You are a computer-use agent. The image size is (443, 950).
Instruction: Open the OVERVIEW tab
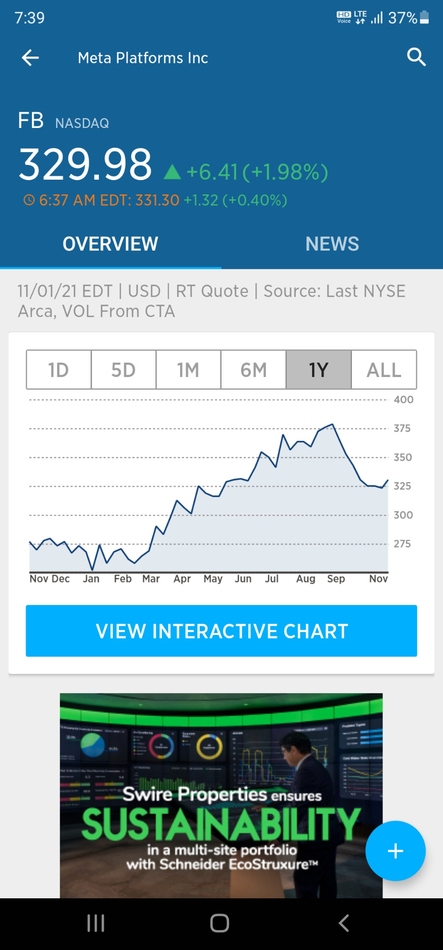[111, 244]
